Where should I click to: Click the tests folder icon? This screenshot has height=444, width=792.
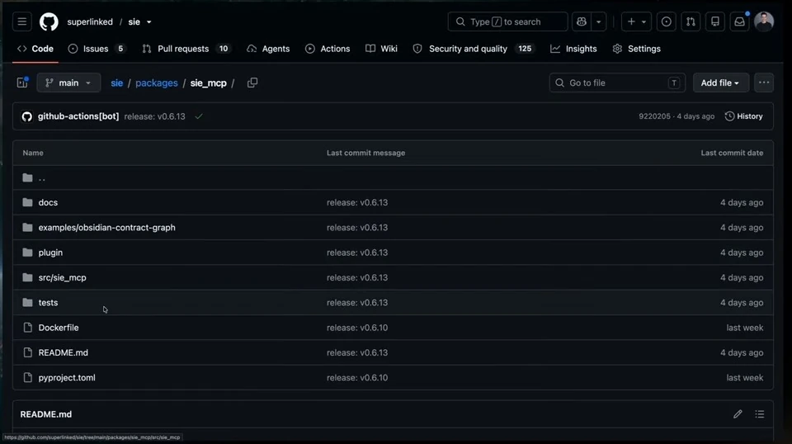27,303
